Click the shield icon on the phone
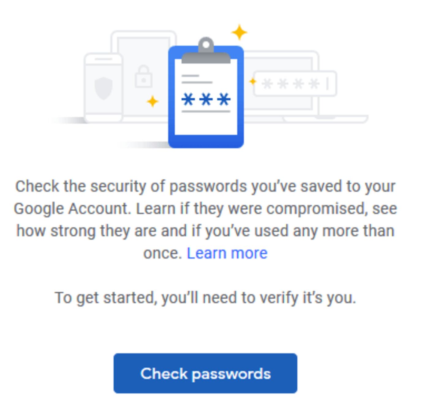 [x=104, y=88]
